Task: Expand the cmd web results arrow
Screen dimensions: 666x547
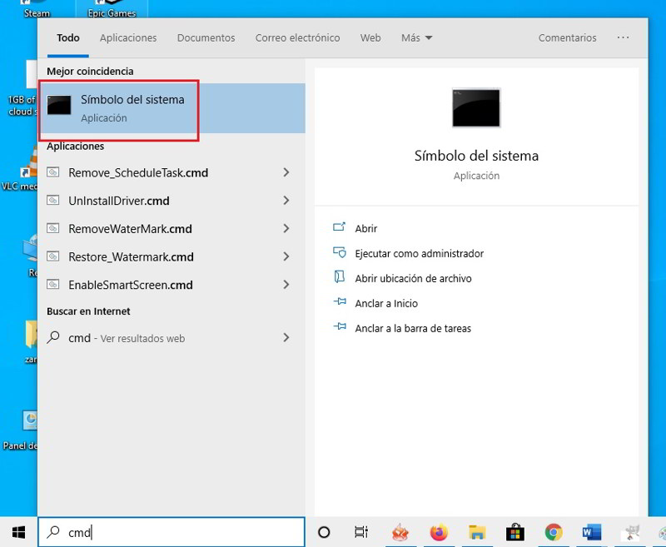Action: click(286, 338)
